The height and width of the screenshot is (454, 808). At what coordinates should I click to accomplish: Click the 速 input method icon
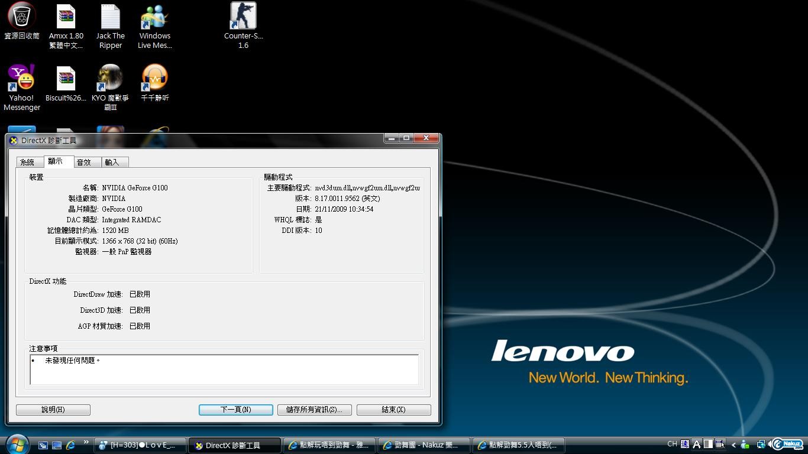[x=685, y=444]
